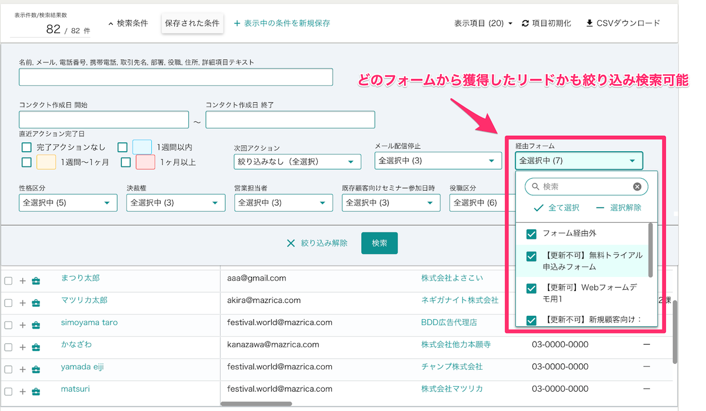Open the 保存された条件 tab
The width and height of the screenshot is (706, 411).
click(x=192, y=24)
